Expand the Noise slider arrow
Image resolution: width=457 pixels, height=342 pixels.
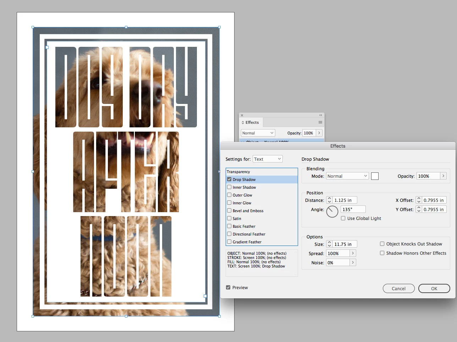pos(353,263)
